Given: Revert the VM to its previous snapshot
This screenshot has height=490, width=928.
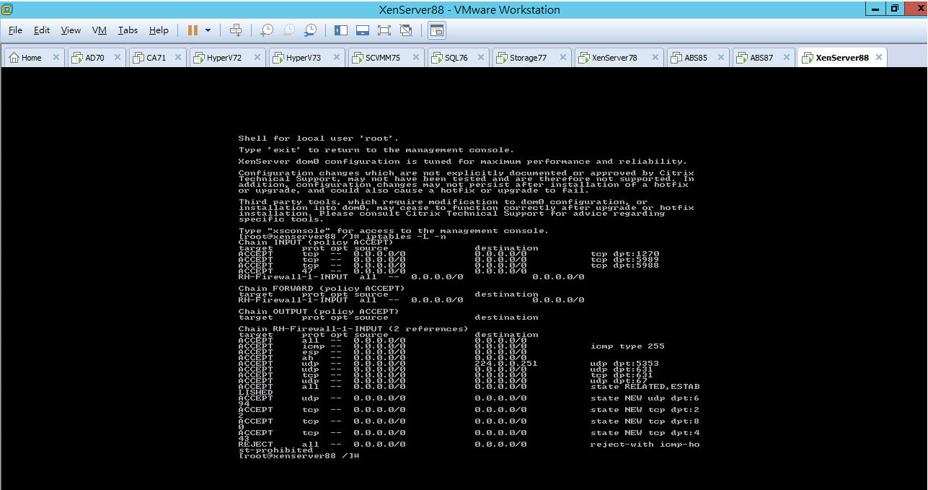Looking at the screenshot, I should point(288,30).
